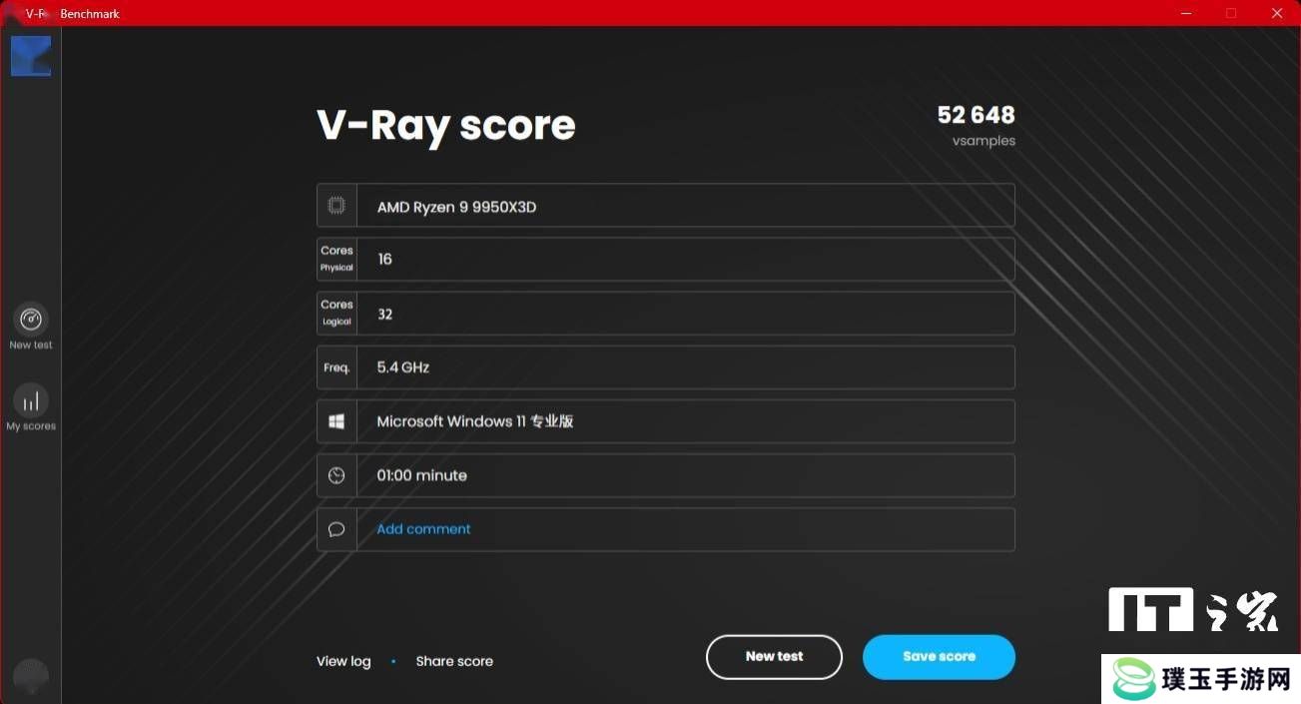Click the speech bubble comment icon

(x=336, y=529)
